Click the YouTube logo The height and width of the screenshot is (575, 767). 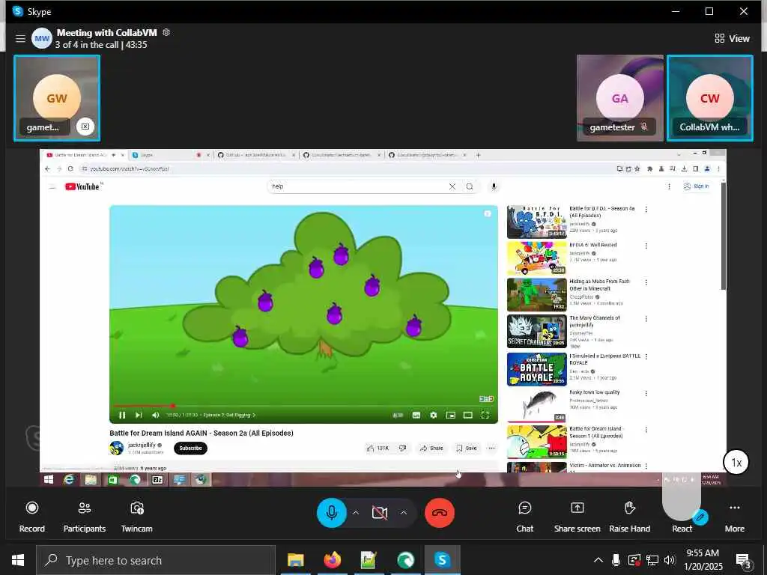click(x=83, y=186)
